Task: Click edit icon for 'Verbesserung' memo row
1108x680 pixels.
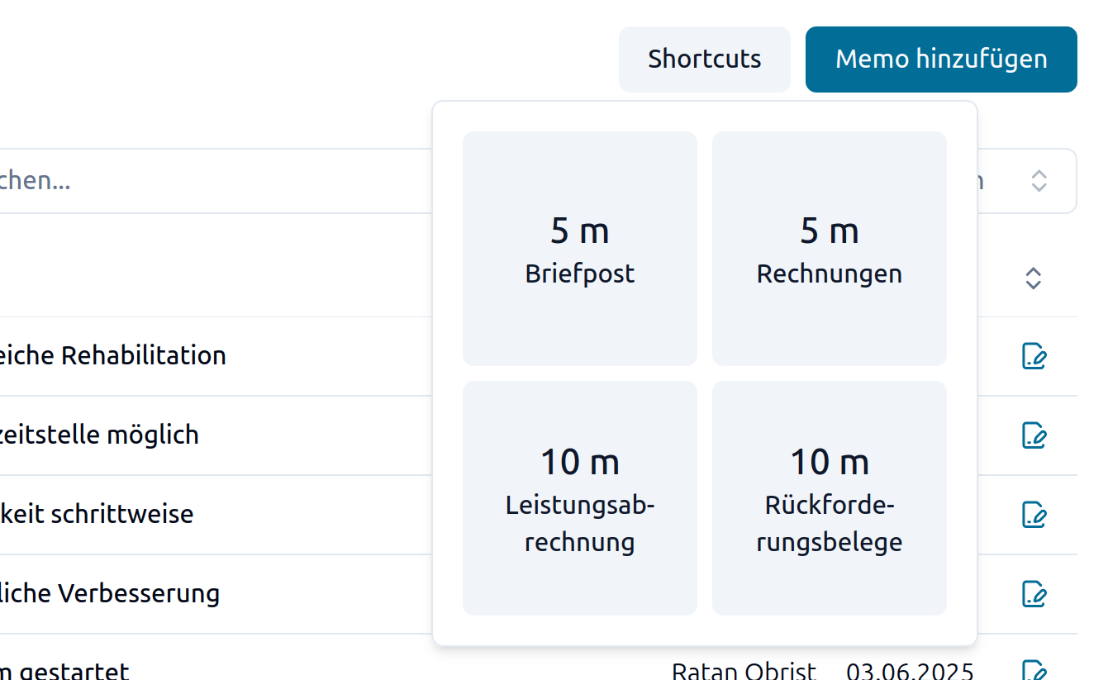Action: pyautogui.click(x=1034, y=594)
